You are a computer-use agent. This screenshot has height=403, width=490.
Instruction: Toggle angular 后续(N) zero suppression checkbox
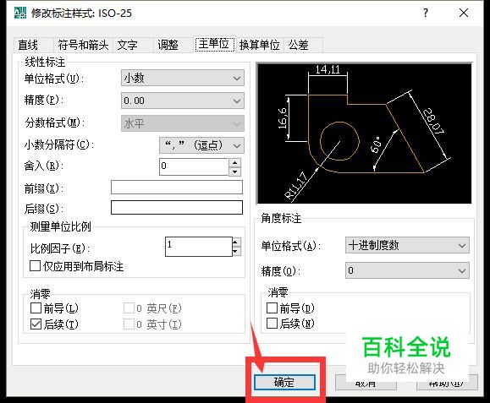click(x=272, y=323)
